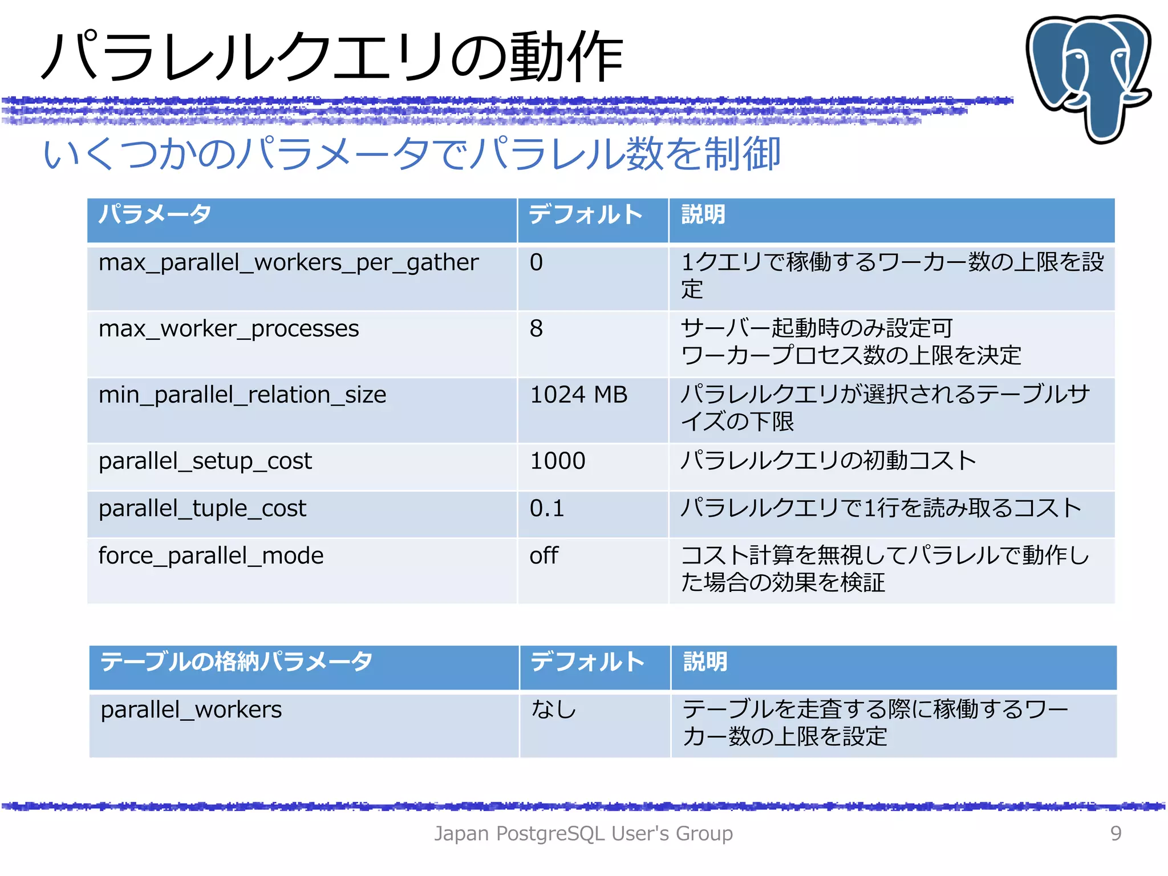Click default value 0 cell
Image resolution: width=1168 pixels, height=876 pixels.
click(593, 278)
